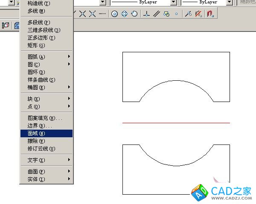
Task: Activate the Node snap point icon
Action: pos(176,14)
